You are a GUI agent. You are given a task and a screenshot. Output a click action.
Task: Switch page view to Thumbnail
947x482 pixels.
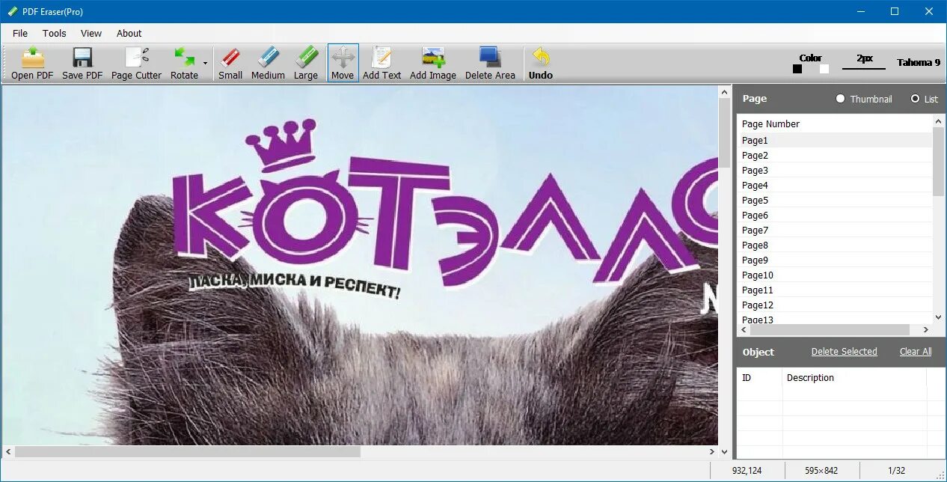pos(864,99)
